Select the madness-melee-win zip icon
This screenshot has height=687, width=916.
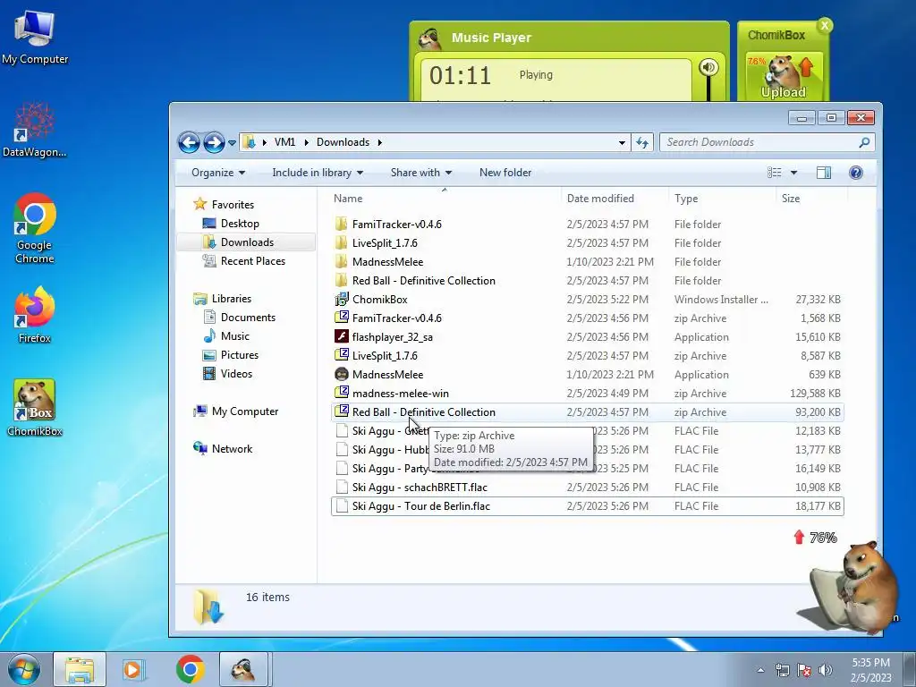tap(341, 394)
